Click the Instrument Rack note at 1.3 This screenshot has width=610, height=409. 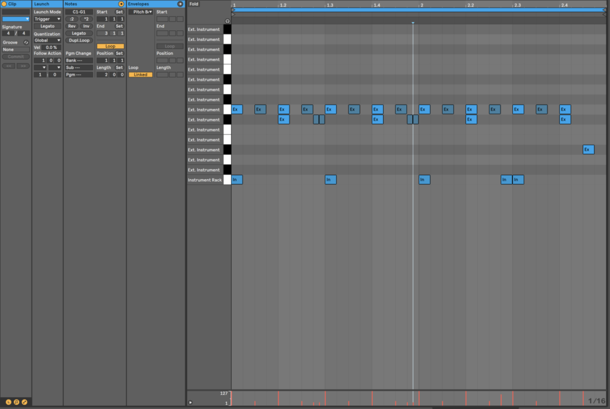click(x=331, y=180)
